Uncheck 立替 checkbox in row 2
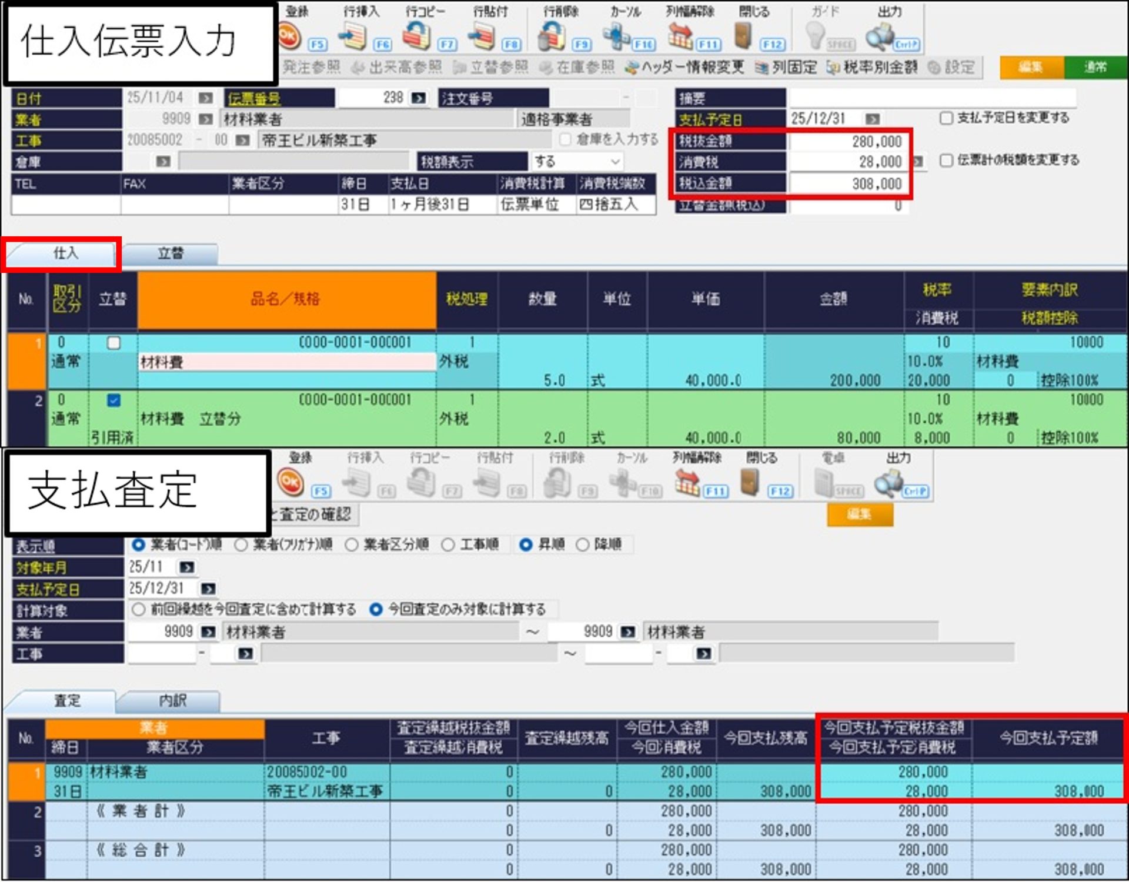 [x=114, y=400]
